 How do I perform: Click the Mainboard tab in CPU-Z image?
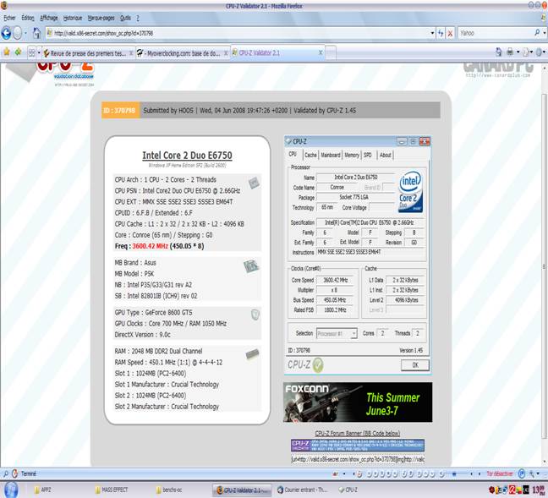tap(331, 155)
